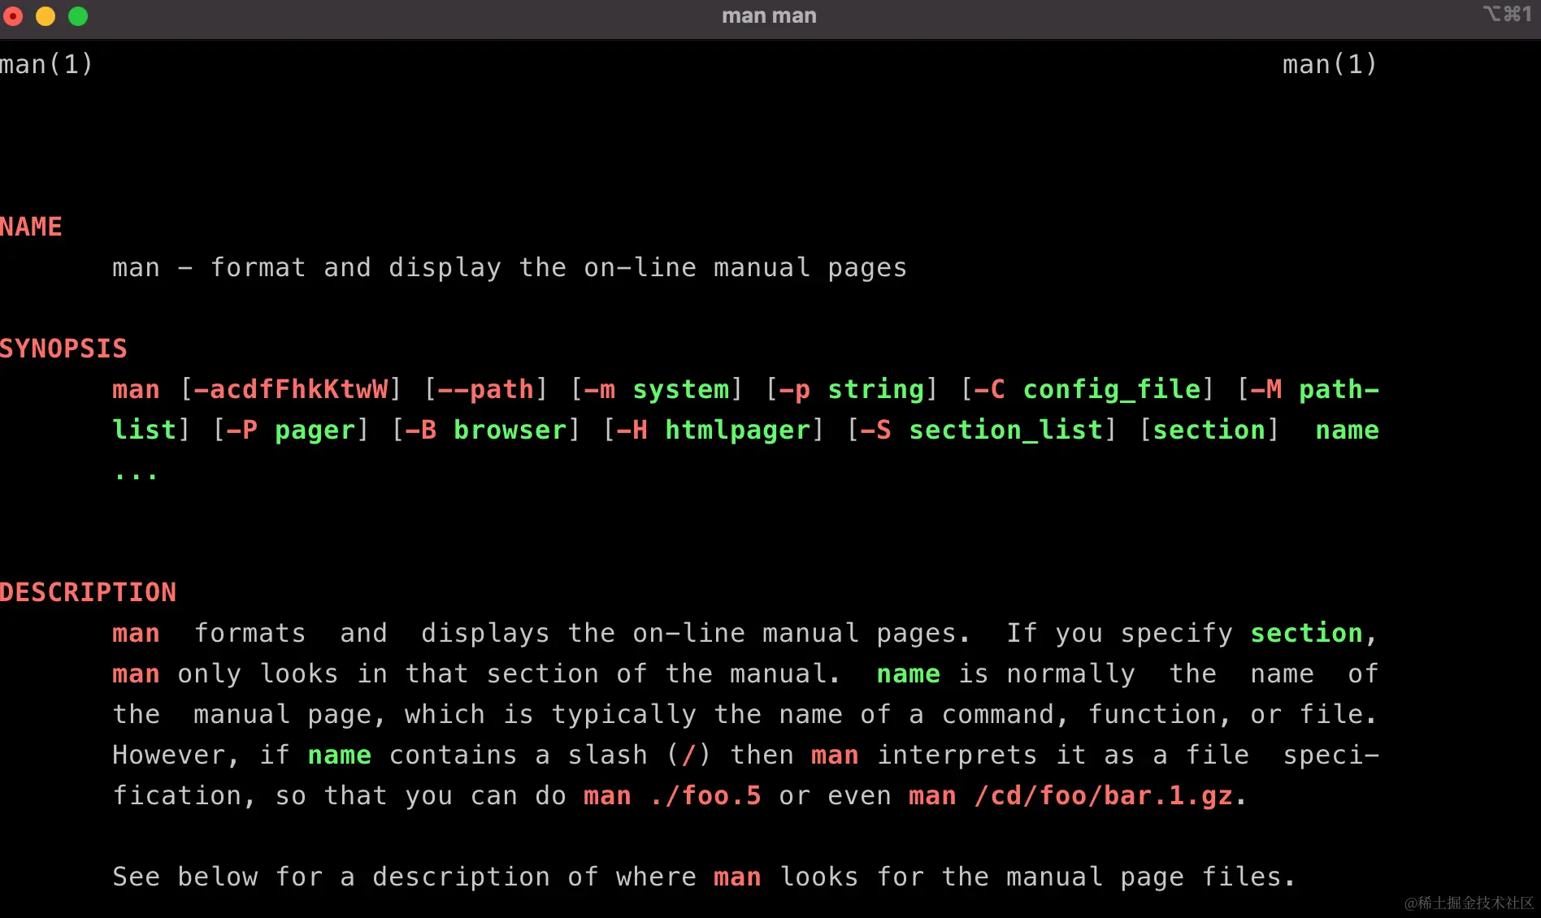Click the NAME section heading
This screenshot has height=918, width=1541.
click(x=31, y=227)
